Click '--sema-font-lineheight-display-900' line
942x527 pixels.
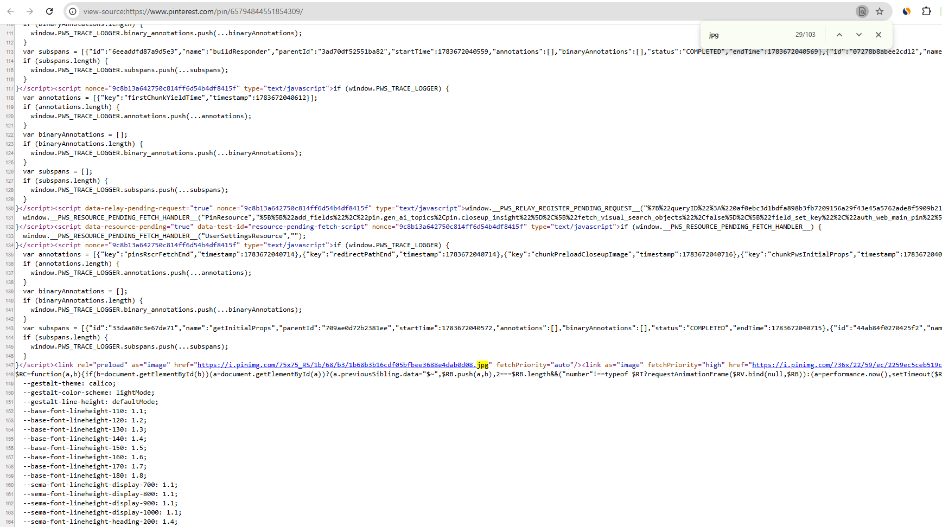(x=100, y=503)
